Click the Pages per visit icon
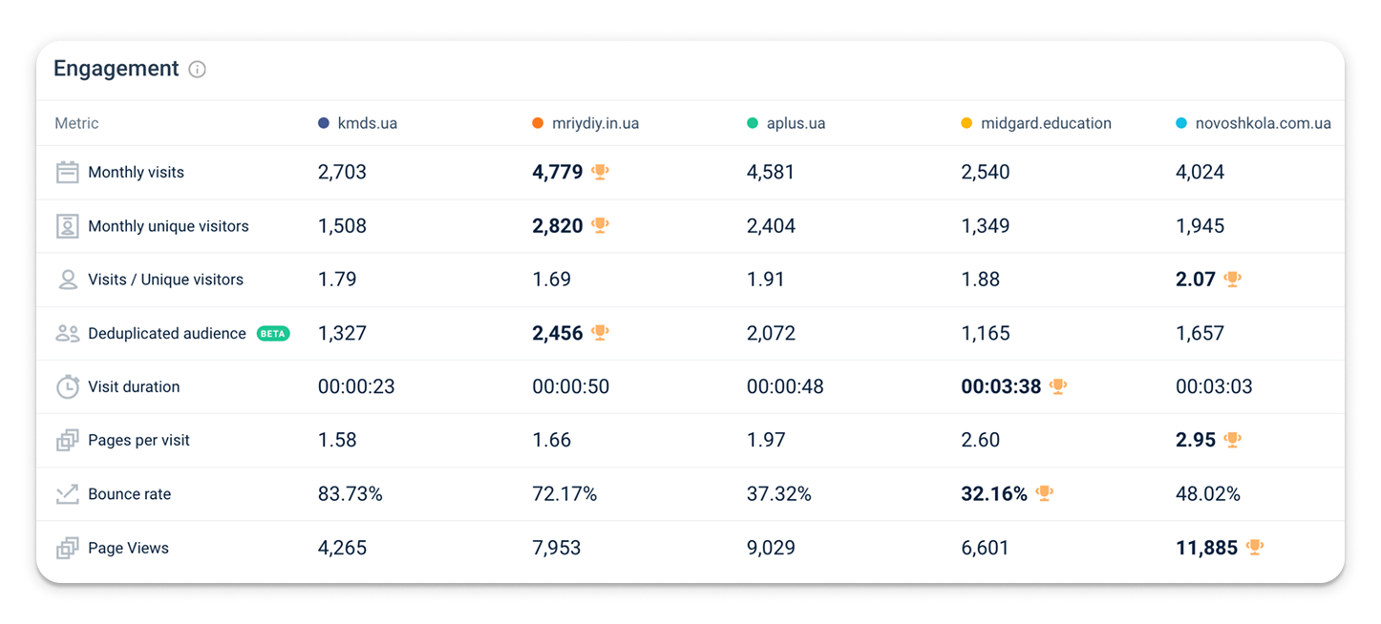 pos(67,441)
